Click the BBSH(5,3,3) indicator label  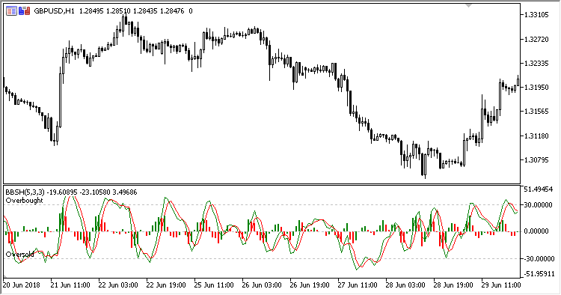[25, 192]
